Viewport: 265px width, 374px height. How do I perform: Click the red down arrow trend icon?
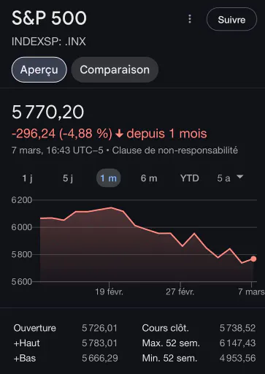pyautogui.click(x=119, y=134)
